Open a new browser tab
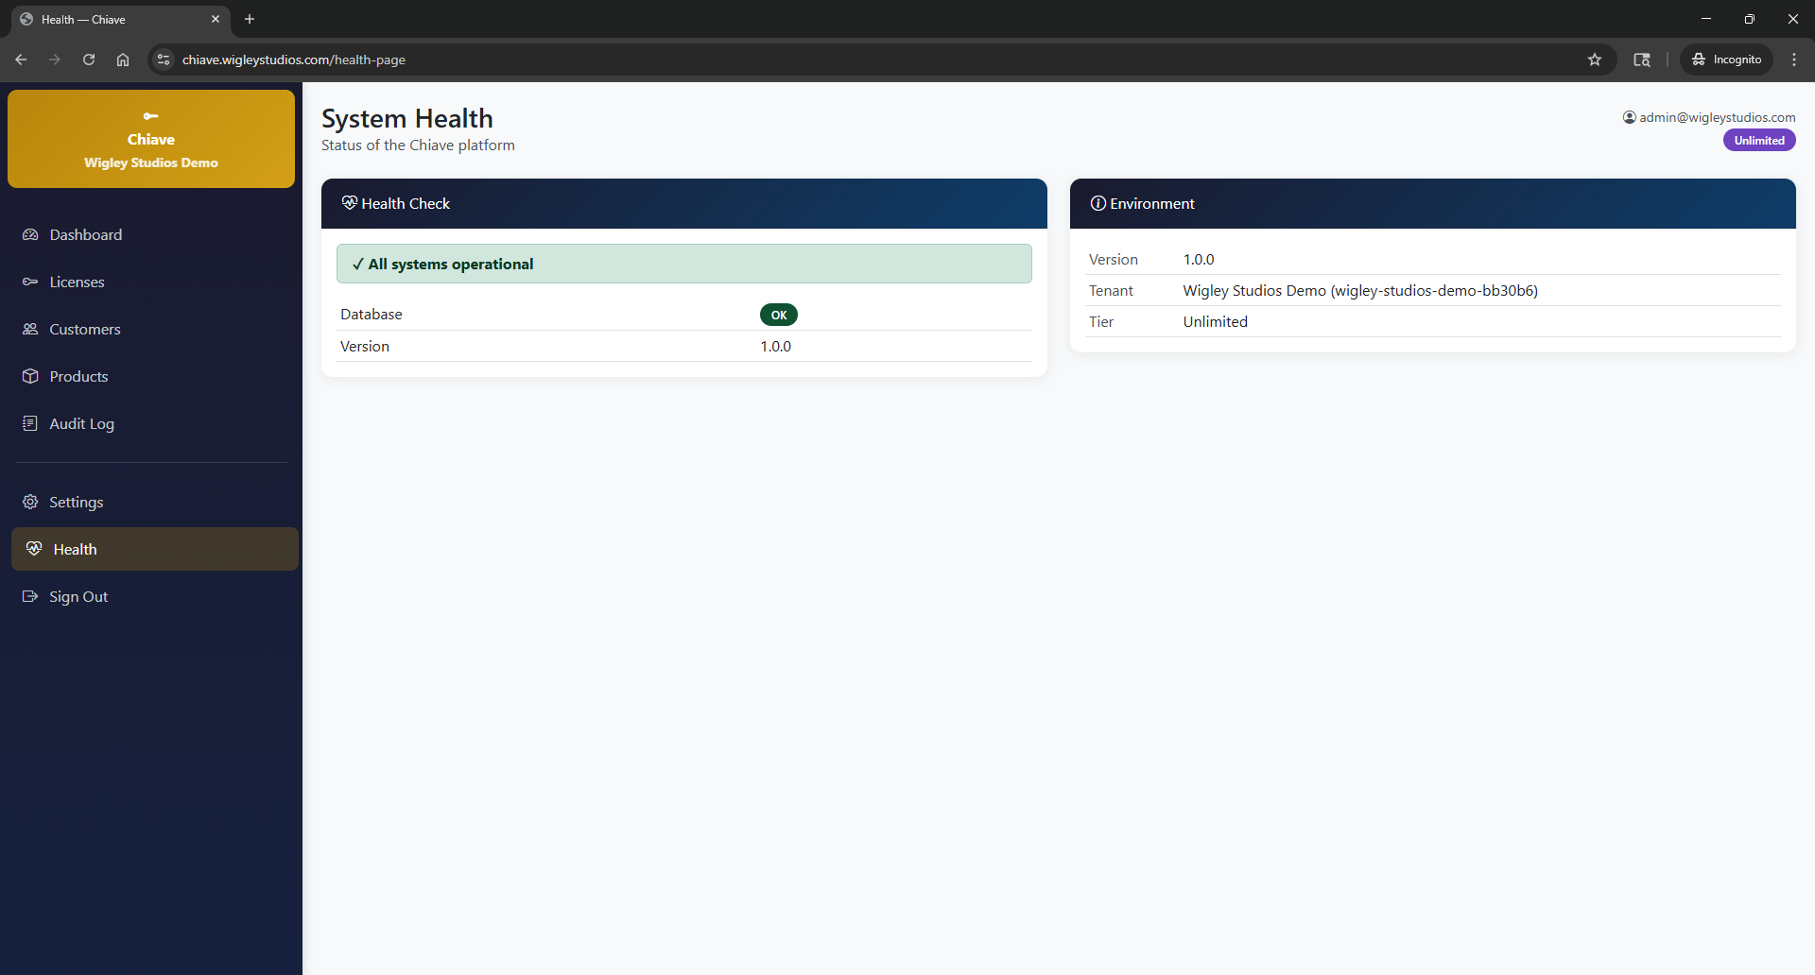Viewport: 1815px width, 975px height. click(x=249, y=19)
